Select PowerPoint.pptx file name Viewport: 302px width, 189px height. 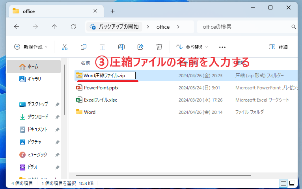pos(101,88)
